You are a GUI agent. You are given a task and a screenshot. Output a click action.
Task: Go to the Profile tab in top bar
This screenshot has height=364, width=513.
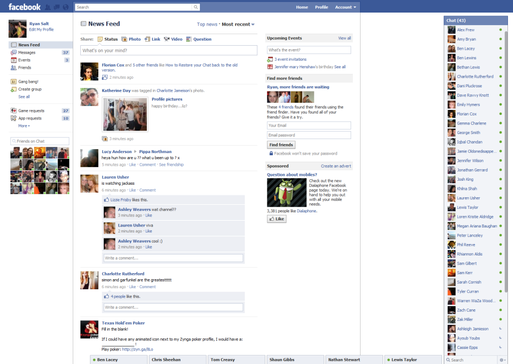tap(321, 8)
